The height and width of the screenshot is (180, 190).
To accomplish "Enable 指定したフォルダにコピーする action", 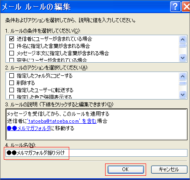I will coord(11,76).
